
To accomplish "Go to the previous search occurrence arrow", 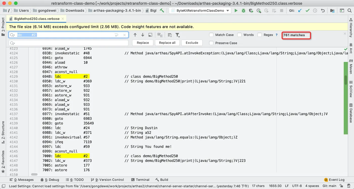I will coord(135,35).
